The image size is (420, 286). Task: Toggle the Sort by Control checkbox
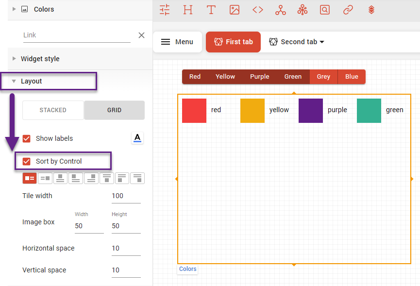(27, 161)
